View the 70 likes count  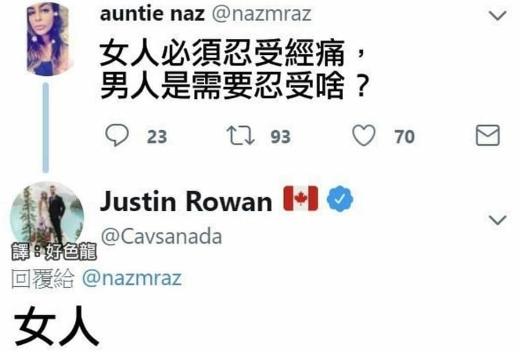coord(404,137)
